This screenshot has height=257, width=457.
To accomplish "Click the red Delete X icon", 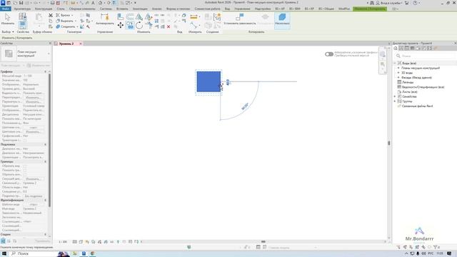I will (x=169, y=26).
